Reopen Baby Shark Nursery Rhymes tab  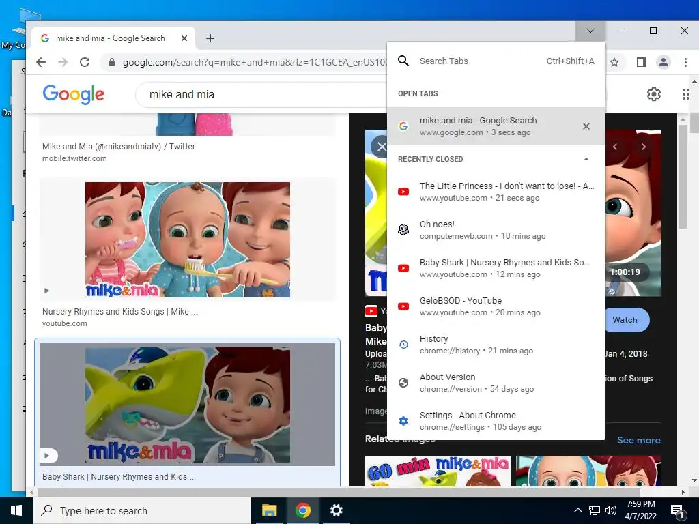(496, 268)
